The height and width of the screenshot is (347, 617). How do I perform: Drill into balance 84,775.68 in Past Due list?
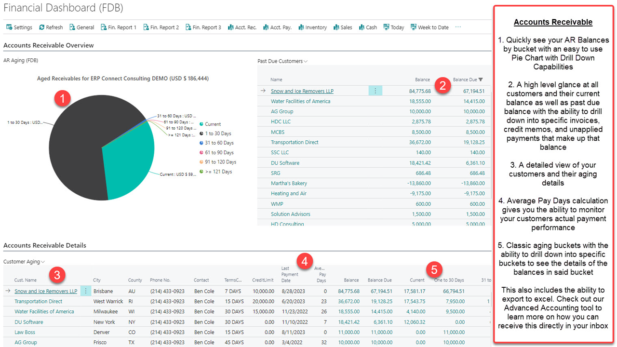point(419,91)
